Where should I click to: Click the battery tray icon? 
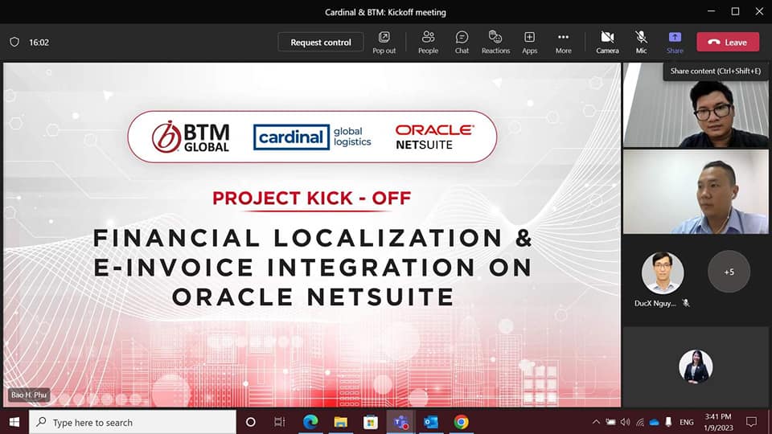pos(610,422)
